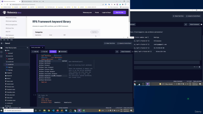This screenshot has width=203, height=114.
Task: Open Chrome three-dot menu
Action: pos(128,4)
